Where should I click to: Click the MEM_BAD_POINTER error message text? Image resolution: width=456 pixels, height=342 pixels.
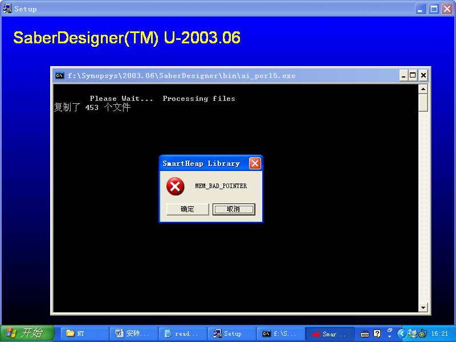tap(221, 186)
